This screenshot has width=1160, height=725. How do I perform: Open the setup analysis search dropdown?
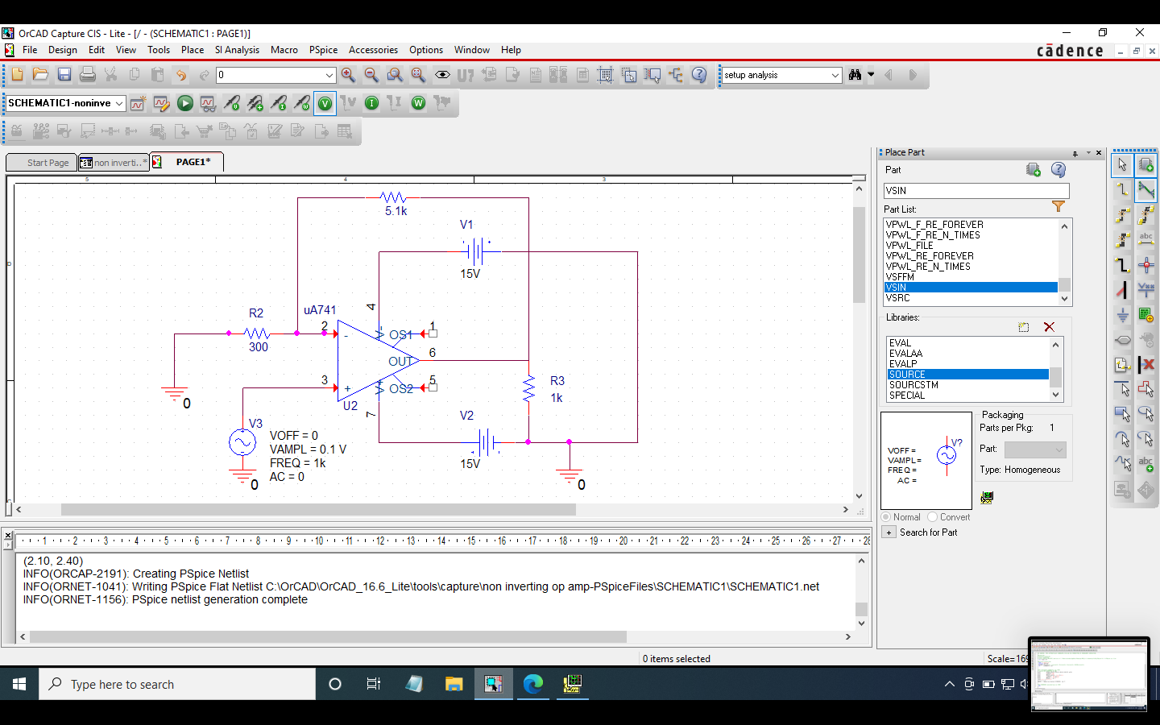point(835,75)
